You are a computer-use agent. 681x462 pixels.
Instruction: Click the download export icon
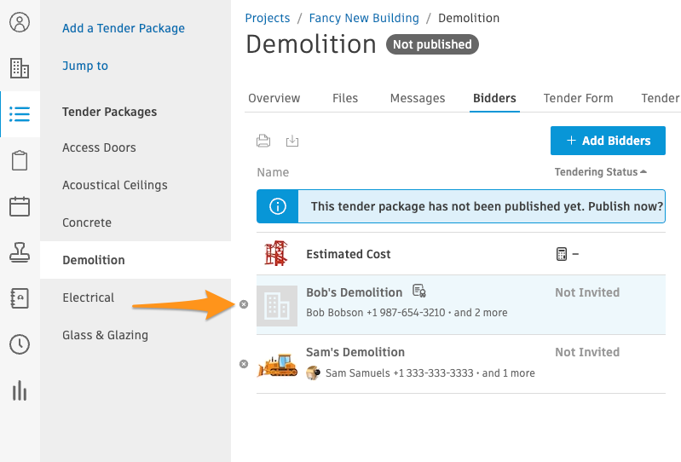pos(292,141)
